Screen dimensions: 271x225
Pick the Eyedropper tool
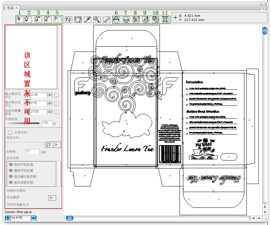click(x=87, y=20)
